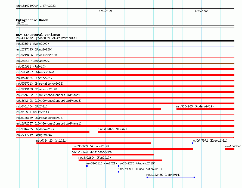This screenshot has width=242, height=188.
Task: Open nsv6106116 (Wu2021) variant label
Action: click(x=101, y=163)
